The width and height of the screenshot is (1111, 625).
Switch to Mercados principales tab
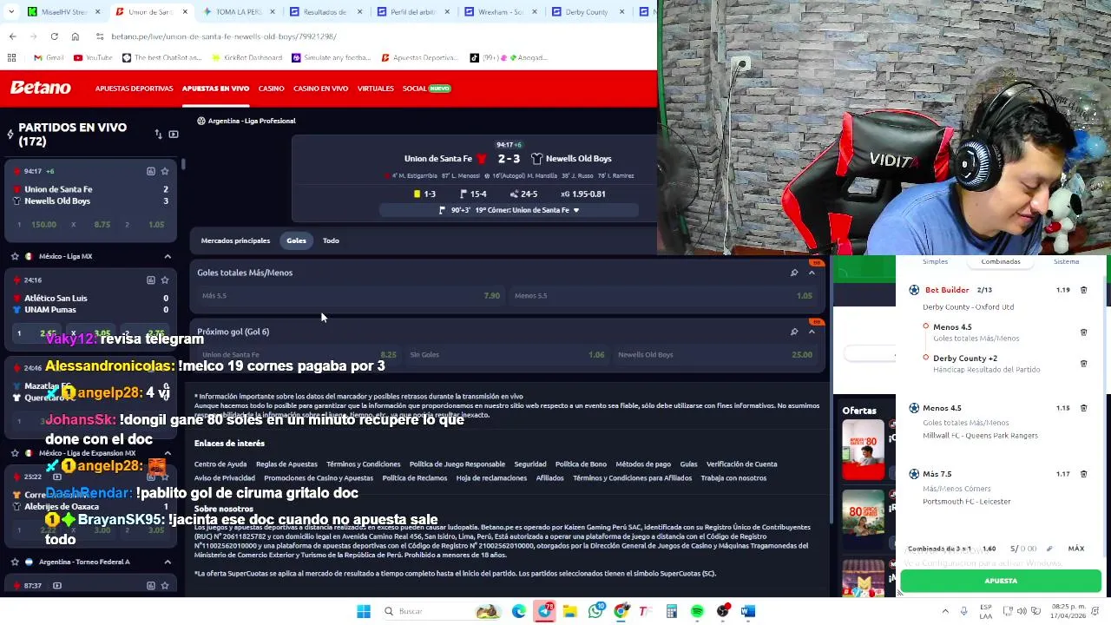pos(235,240)
